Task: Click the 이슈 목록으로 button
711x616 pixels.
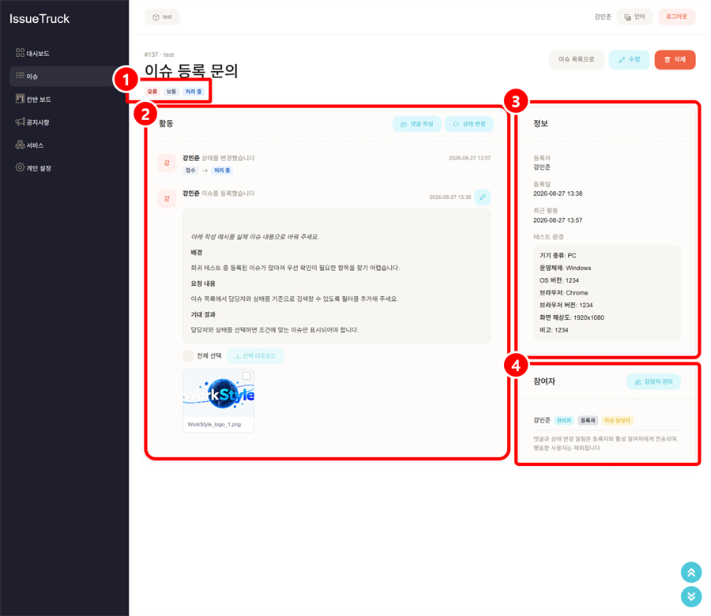Action: (577, 59)
